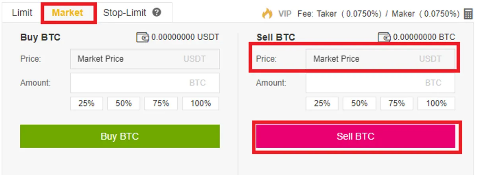Viewport: 477px width, 175px height.
Task: Set buy amount to 50%
Action: (x=124, y=103)
